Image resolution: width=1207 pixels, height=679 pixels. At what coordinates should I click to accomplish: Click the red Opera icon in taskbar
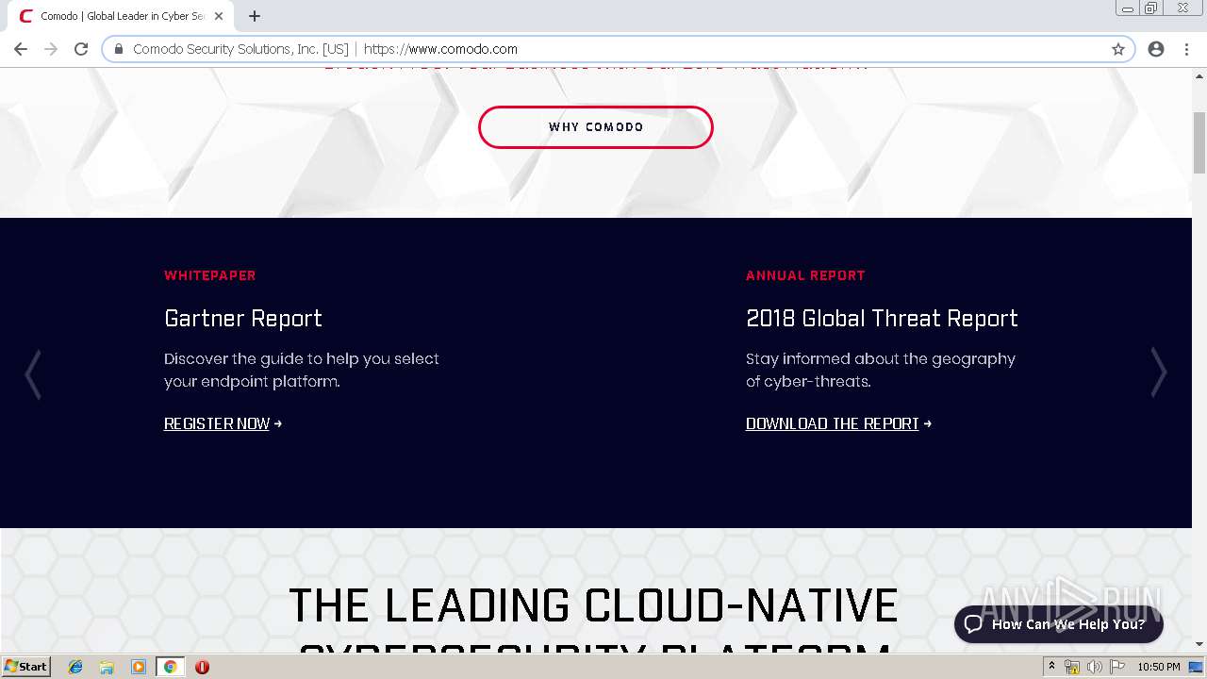(202, 667)
